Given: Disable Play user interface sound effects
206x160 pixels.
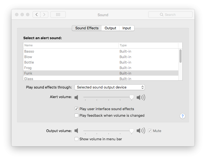Looking at the screenshot, I should [x=76, y=109].
